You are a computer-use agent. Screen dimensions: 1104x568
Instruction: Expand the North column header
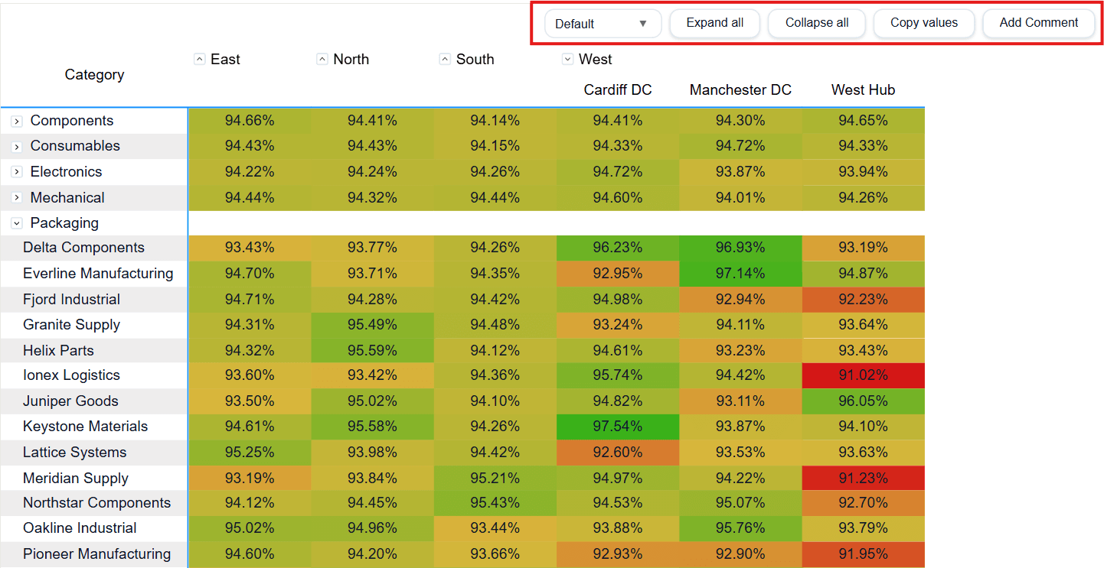[x=322, y=59]
